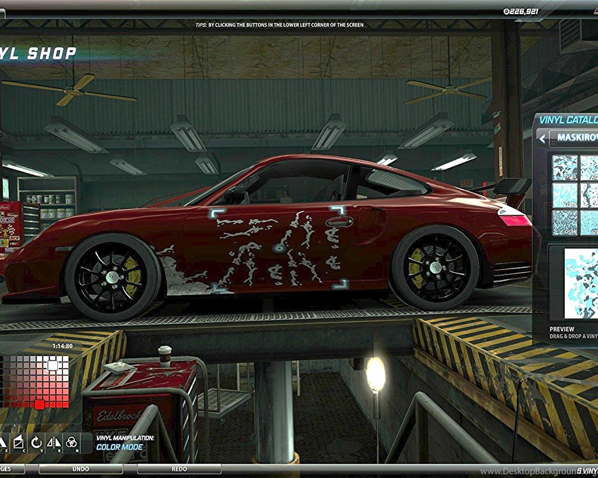The width and height of the screenshot is (598, 478).
Task: Select the skew vinyl tool (C)
Action: click(x=19, y=443)
